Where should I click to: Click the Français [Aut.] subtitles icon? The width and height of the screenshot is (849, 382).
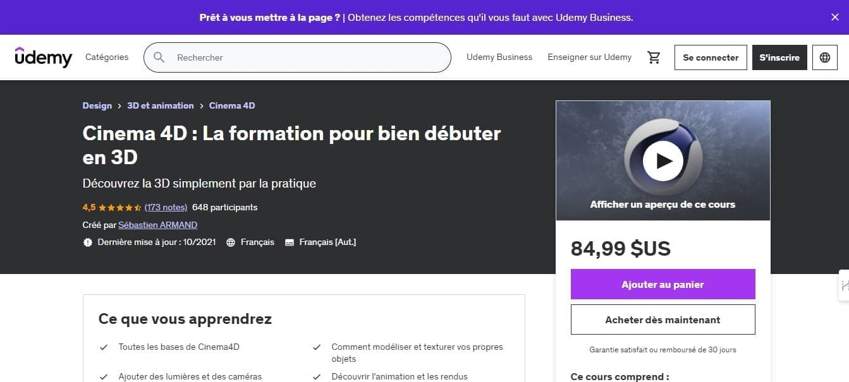(x=290, y=242)
